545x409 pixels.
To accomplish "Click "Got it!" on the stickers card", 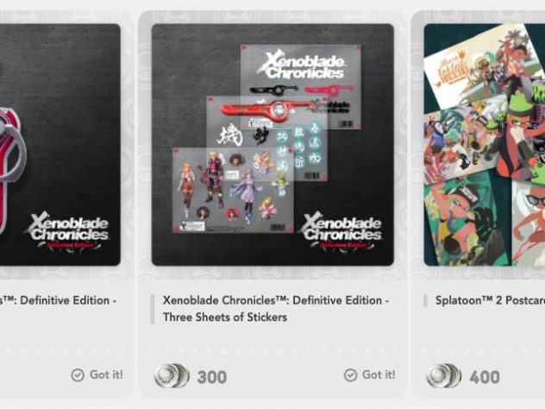I will coord(379,374).
